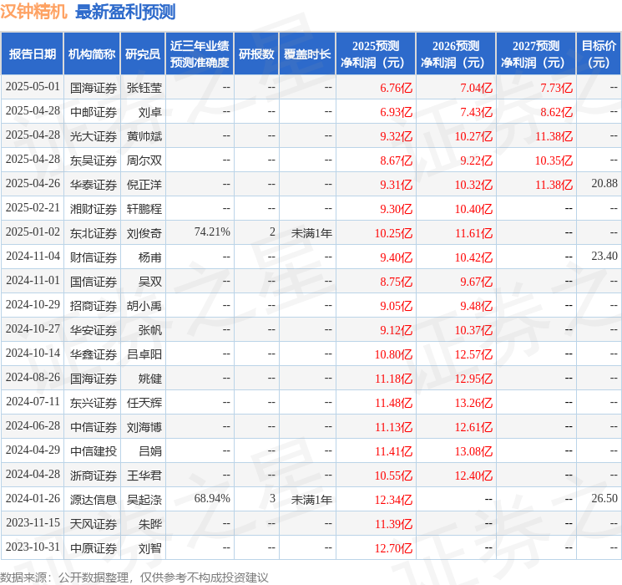Click the 20.88 target price for 华泰证券
This screenshot has width=622, height=585.
[604, 184]
